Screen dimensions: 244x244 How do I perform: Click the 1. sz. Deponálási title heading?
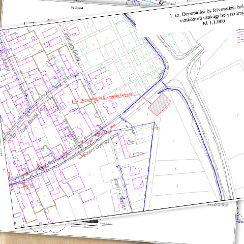[207, 11]
